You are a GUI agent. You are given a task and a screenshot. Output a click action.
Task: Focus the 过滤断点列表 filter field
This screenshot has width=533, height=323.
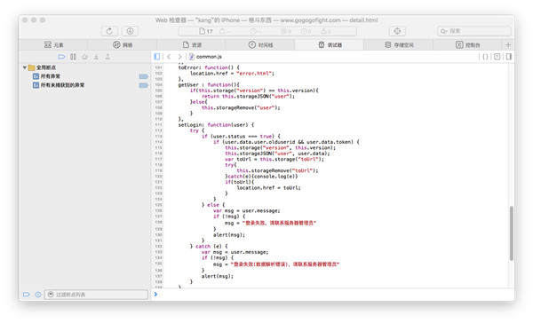(96, 295)
